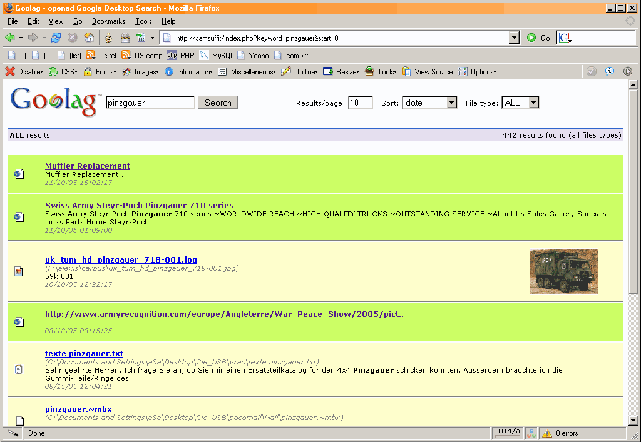The width and height of the screenshot is (641, 442).
Task: Open the texte pinzgauer.txt link
Action: point(85,353)
